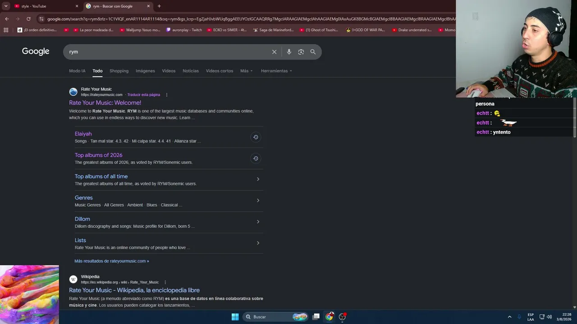
Task: Open 'Top albums of all time' link
Action: [101, 176]
